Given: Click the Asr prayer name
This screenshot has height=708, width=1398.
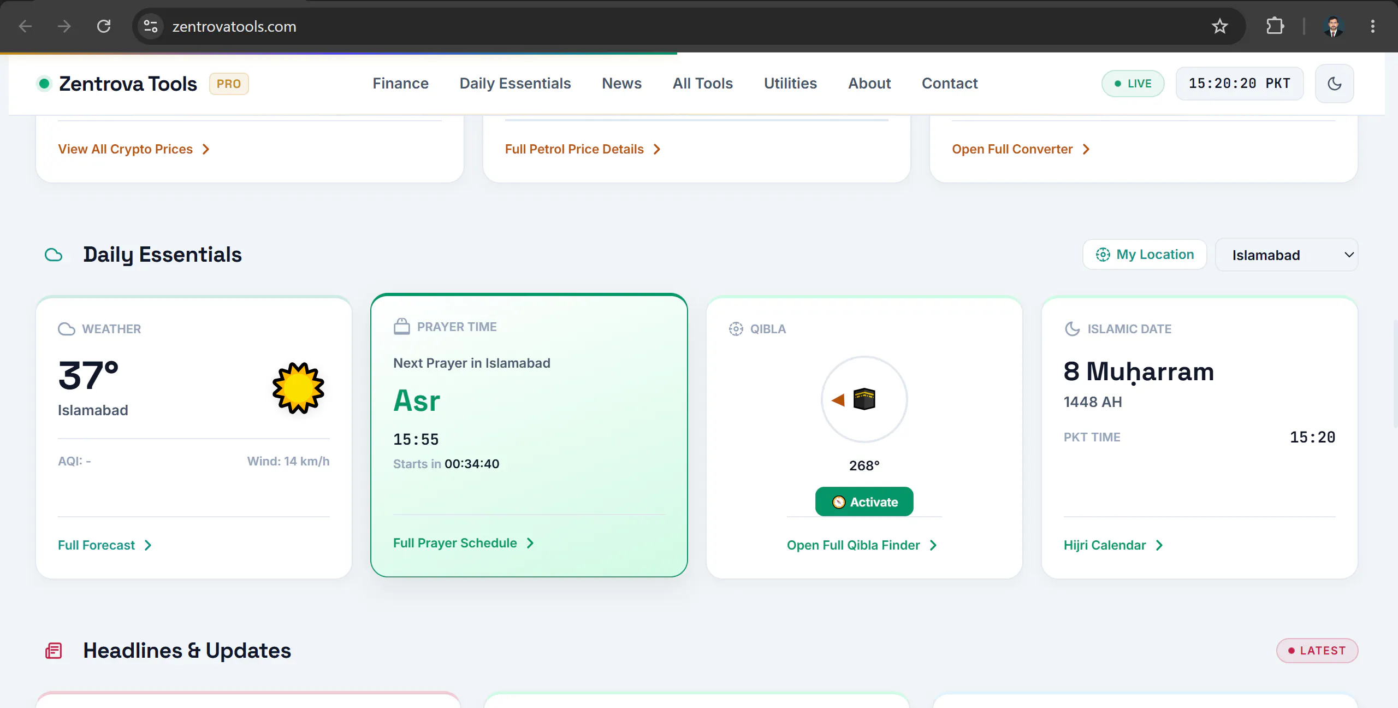Looking at the screenshot, I should coord(417,400).
